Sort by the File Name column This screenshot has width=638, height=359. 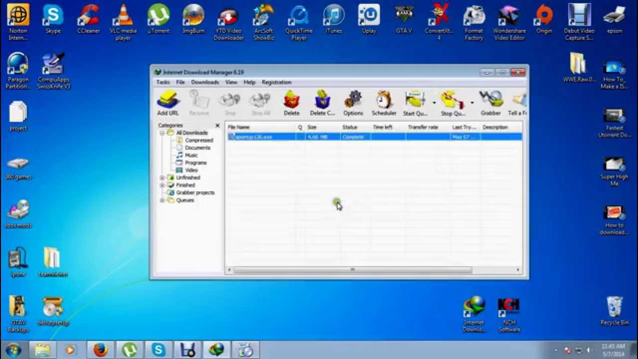(x=261, y=127)
